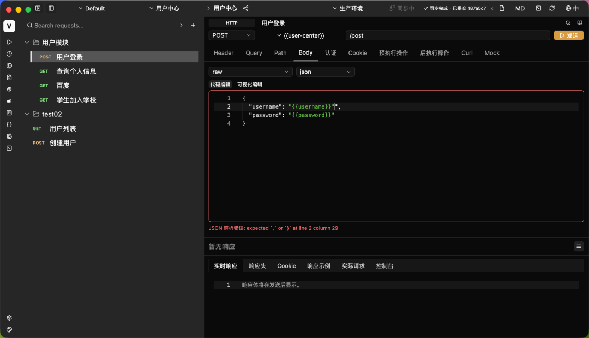This screenshot has height=338, width=589.
Task: Open the 实际请求 response tab
Action: pos(353,266)
